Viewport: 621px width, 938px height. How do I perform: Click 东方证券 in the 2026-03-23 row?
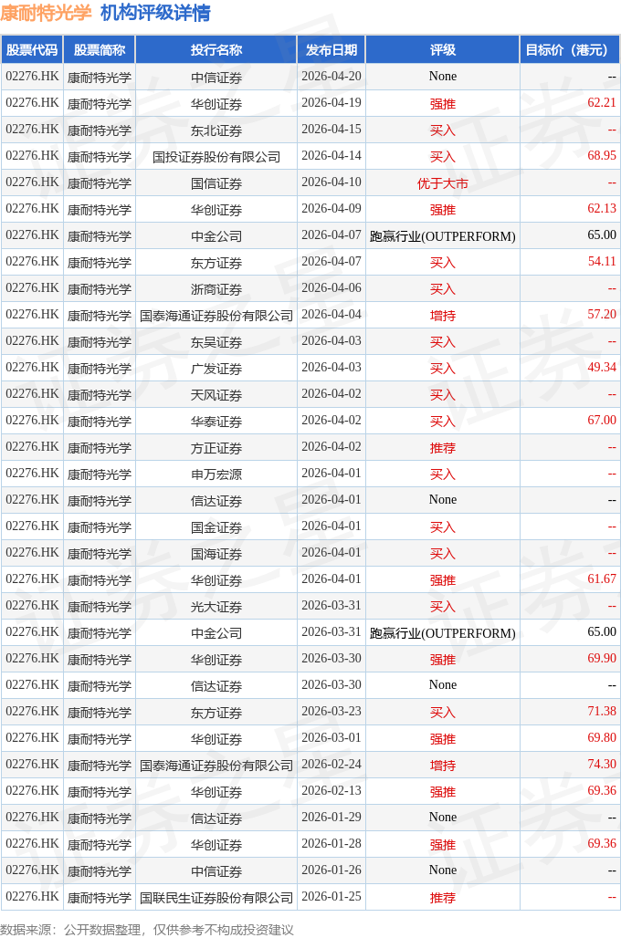click(216, 713)
